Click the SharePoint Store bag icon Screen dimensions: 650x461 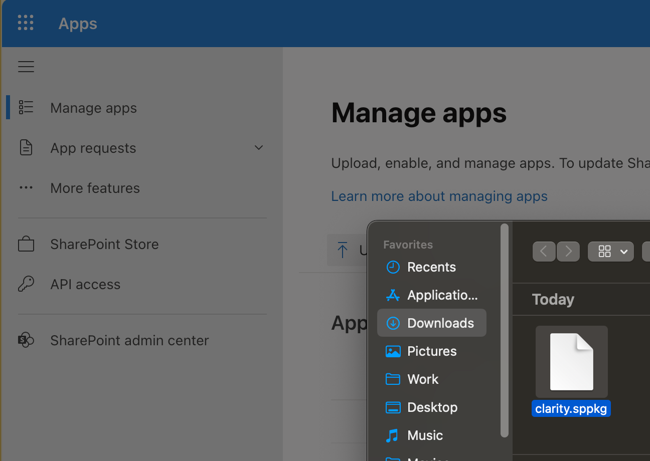[x=26, y=244]
